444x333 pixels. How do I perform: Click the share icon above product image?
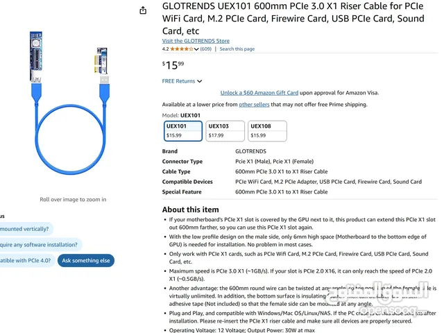(143, 10)
